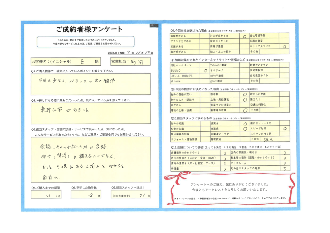Click the circle mark next to 築年数

(x=245, y=94)
